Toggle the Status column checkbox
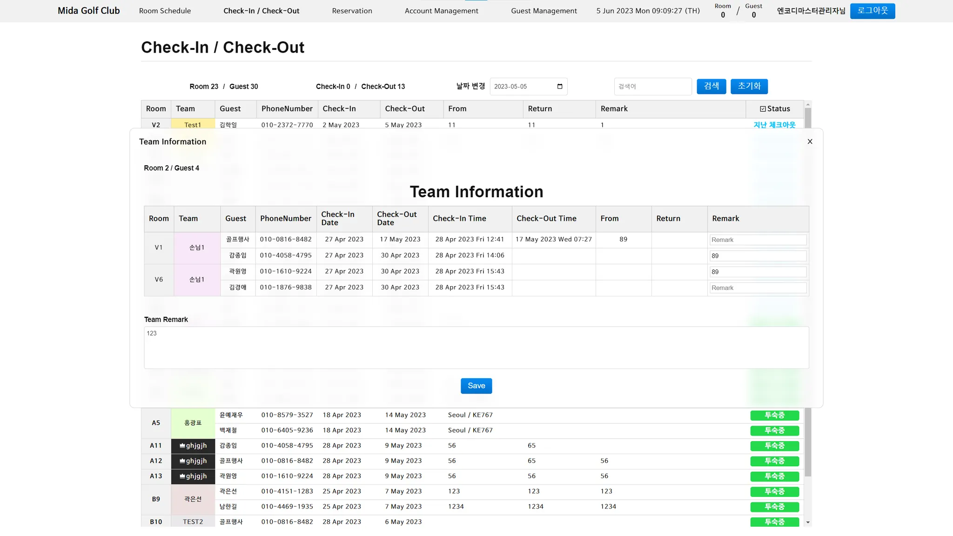The height and width of the screenshot is (536, 953). pyautogui.click(x=763, y=109)
